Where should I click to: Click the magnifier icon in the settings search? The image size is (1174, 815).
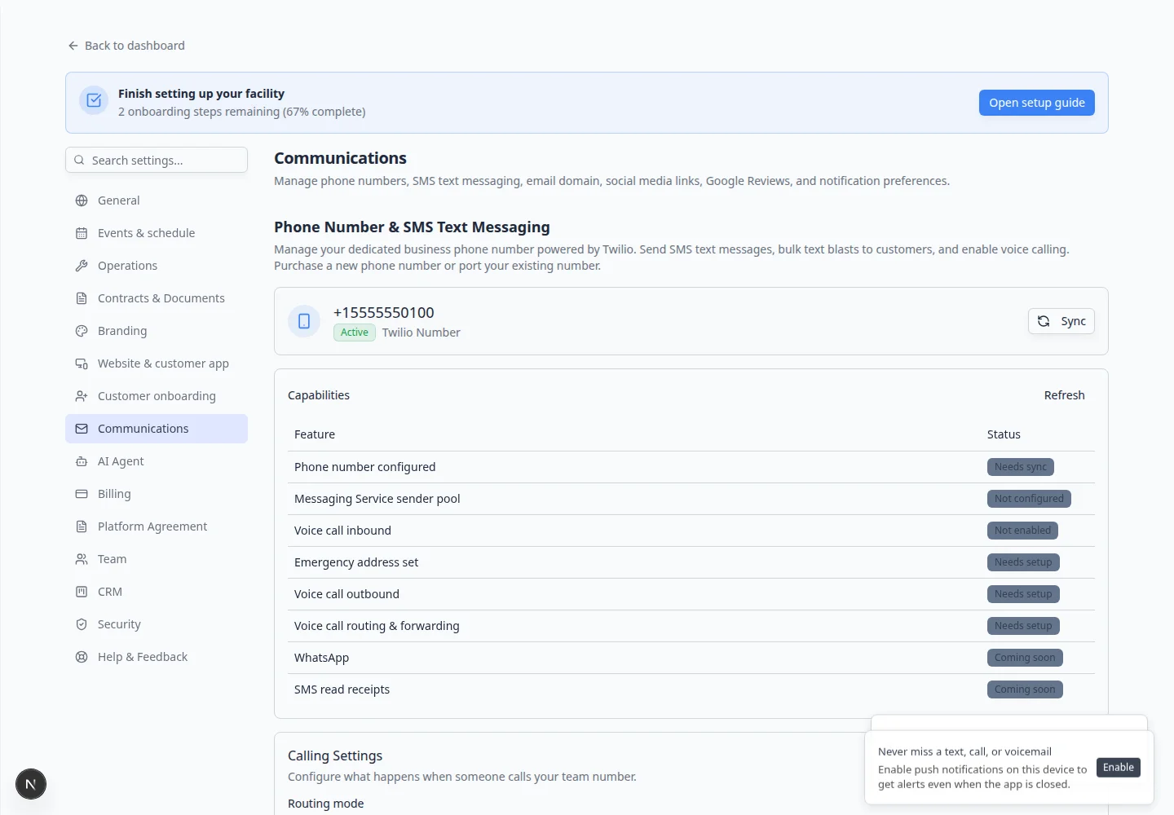(79, 161)
